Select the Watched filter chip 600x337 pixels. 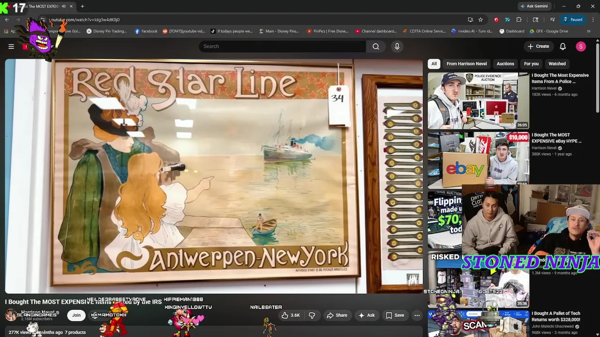(557, 64)
